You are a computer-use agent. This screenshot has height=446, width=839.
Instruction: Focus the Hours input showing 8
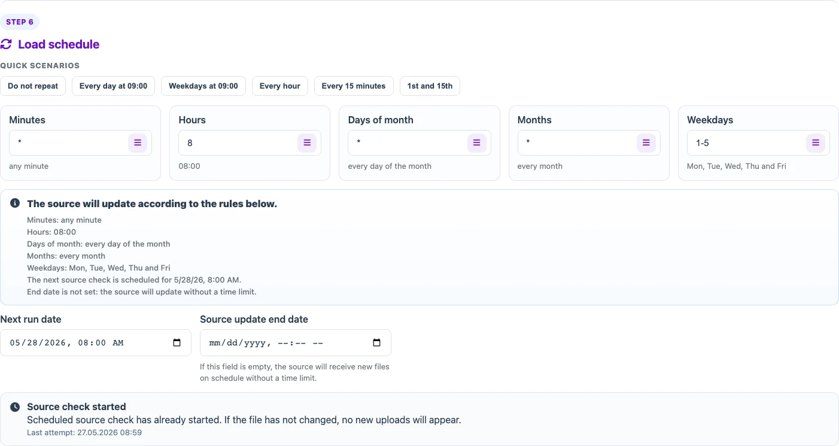click(250, 143)
